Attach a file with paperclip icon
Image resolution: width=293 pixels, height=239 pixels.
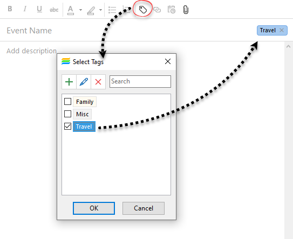click(x=186, y=10)
